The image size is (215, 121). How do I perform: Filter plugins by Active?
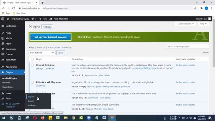click(40, 47)
